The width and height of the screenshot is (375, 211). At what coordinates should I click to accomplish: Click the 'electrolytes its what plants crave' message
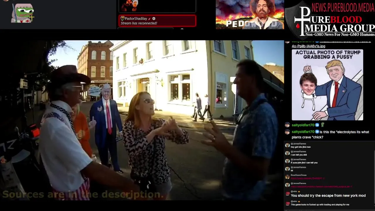(x=330, y=135)
